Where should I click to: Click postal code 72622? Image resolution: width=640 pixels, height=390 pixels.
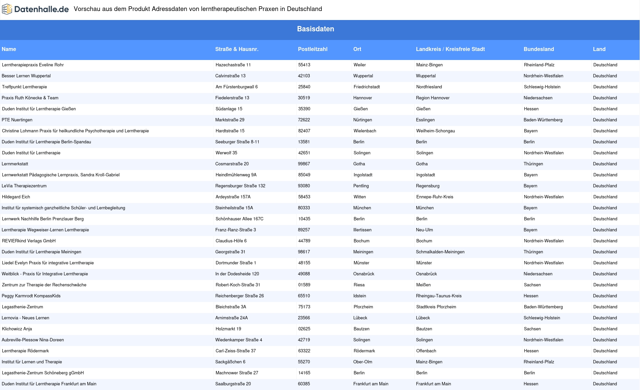click(x=304, y=120)
